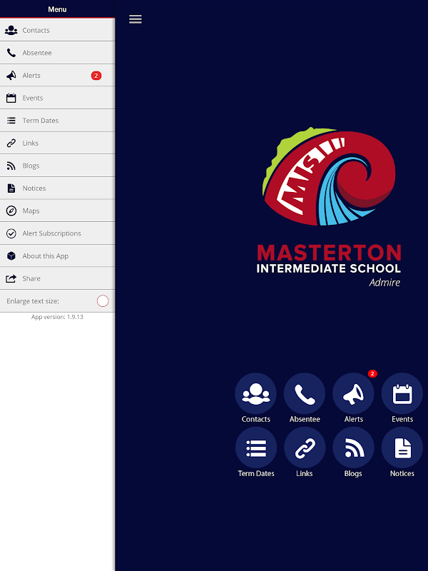Open Events calendar round icon
This screenshot has height=571, width=428.
(x=402, y=393)
